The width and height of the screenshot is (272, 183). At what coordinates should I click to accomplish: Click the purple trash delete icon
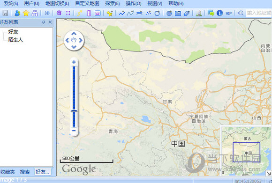click(x=59, y=13)
